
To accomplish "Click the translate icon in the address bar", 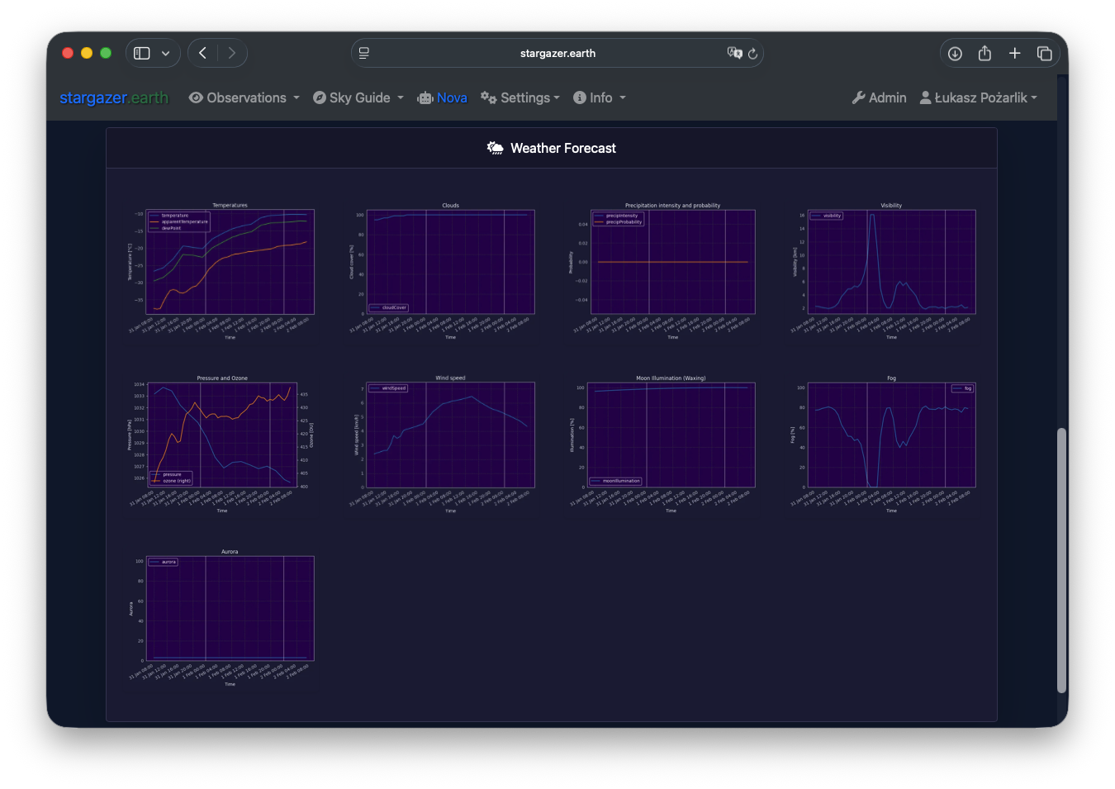I will (x=734, y=53).
